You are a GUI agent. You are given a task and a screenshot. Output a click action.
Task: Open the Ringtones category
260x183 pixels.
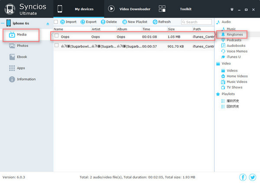[x=232, y=35]
